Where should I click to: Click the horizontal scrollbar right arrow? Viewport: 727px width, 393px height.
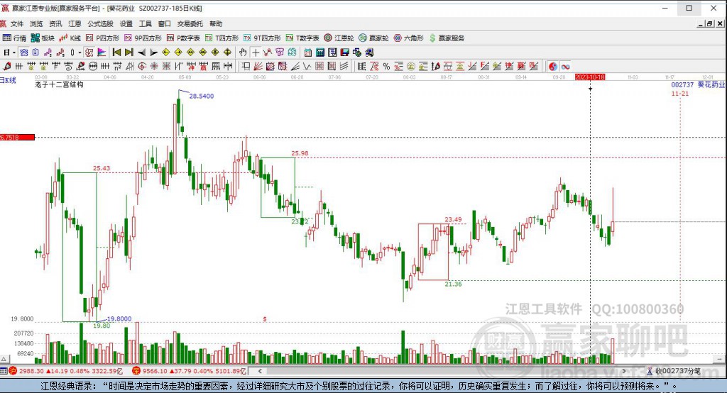[x=625, y=371]
